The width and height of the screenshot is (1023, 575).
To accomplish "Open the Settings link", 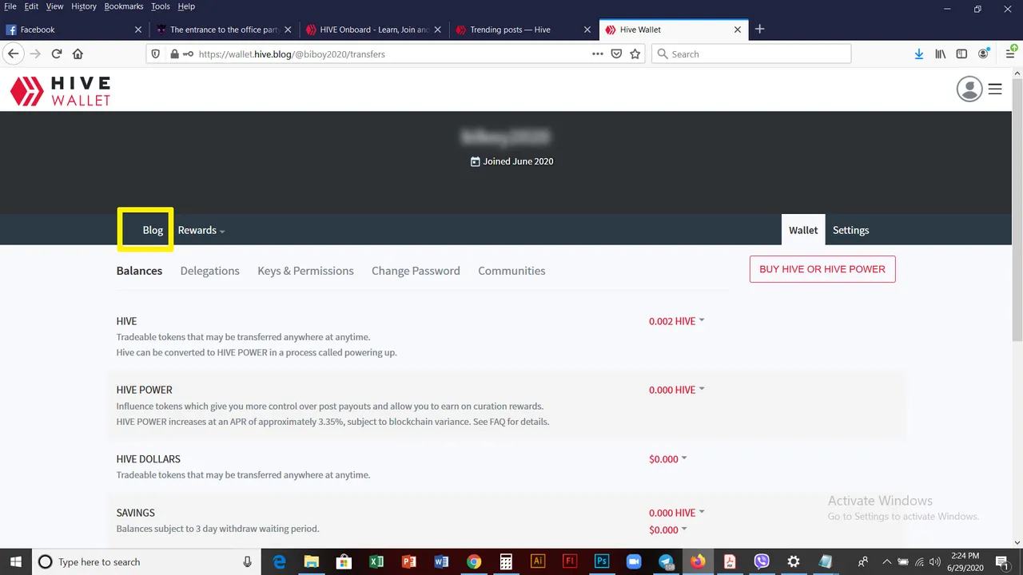I will (850, 230).
